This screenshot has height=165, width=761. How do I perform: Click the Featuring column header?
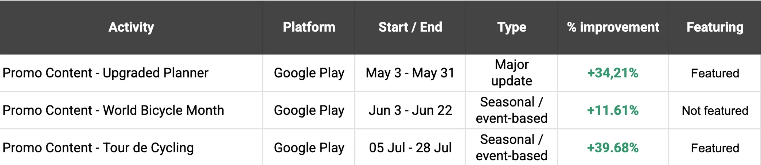(715, 27)
